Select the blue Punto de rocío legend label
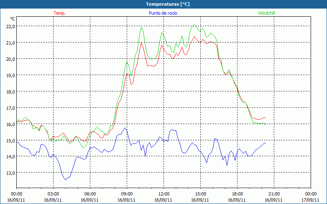Screen dimensions: 327x204 point(163,13)
